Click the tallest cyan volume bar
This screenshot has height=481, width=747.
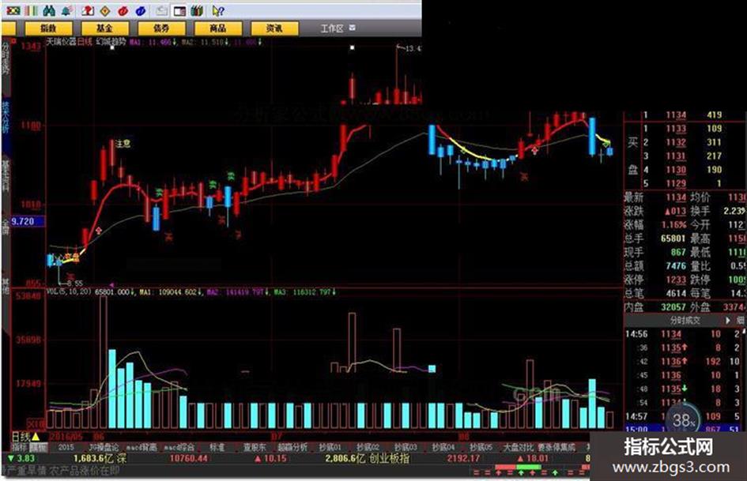tap(112, 389)
